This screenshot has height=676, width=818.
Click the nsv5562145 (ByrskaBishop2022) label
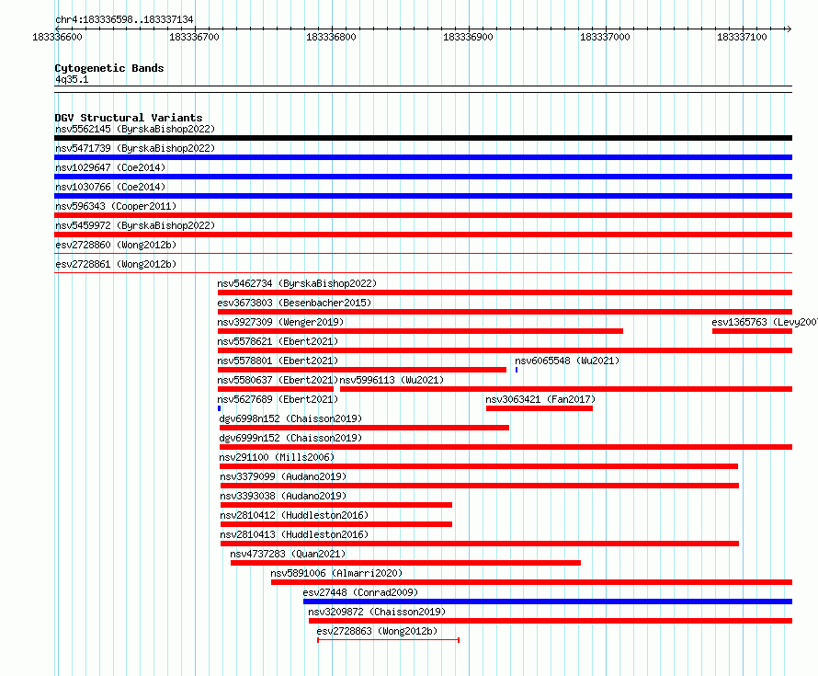[x=135, y=129]
